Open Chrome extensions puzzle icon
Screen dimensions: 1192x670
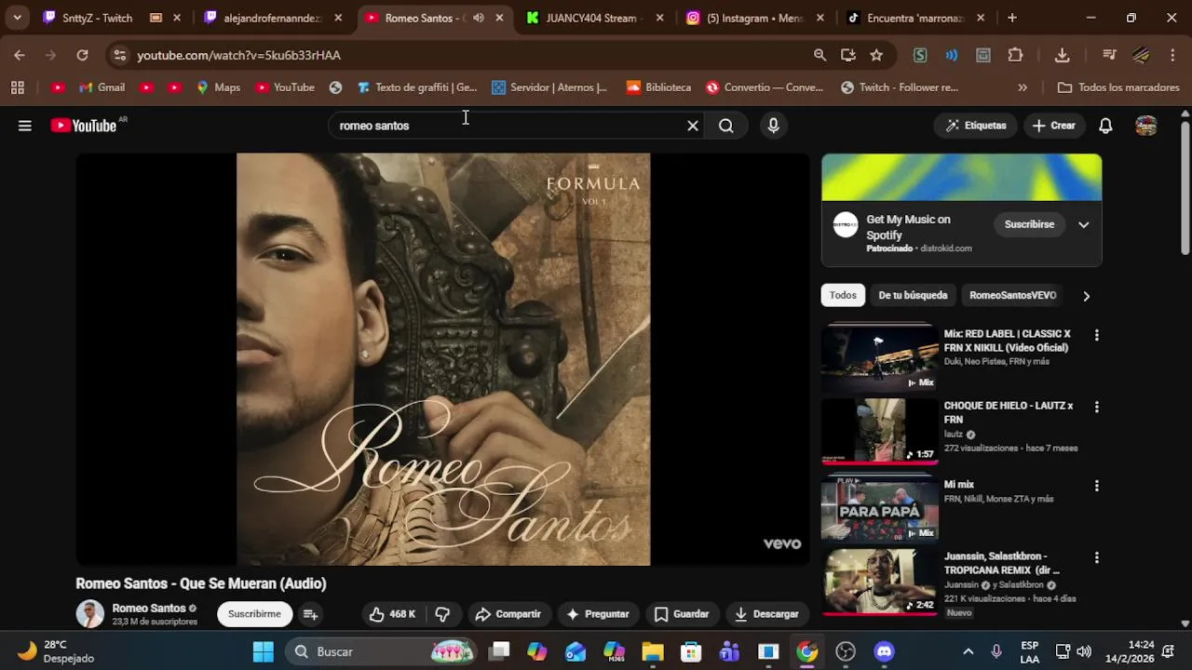coord(1016,55)
